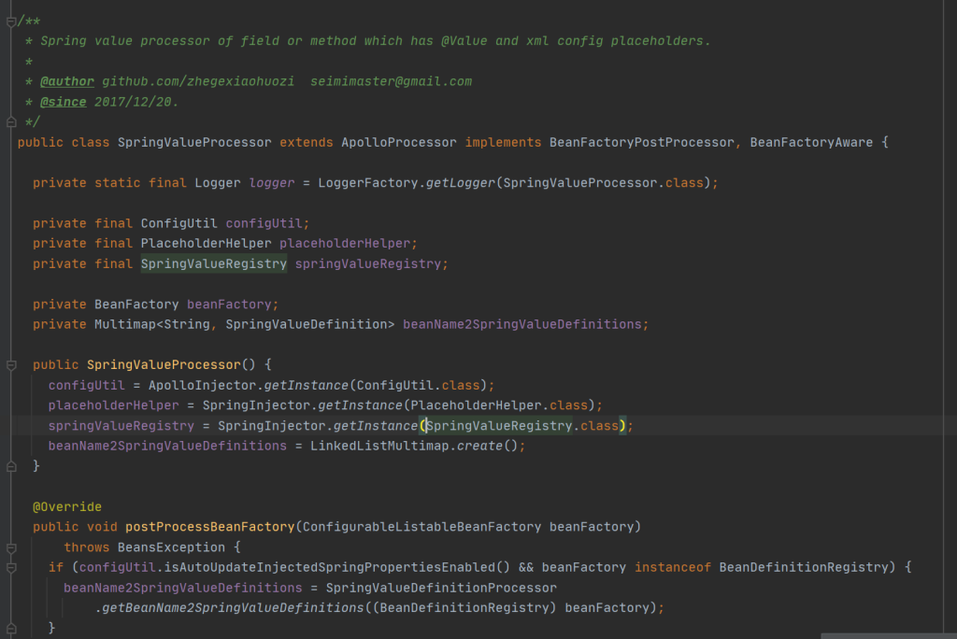Click PlaceholderHelper.class inside the getInstance call
Viewport: 957px width, 639px height.
tap(499, 405)
